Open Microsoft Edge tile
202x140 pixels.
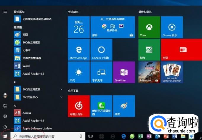tap(79, 50)
